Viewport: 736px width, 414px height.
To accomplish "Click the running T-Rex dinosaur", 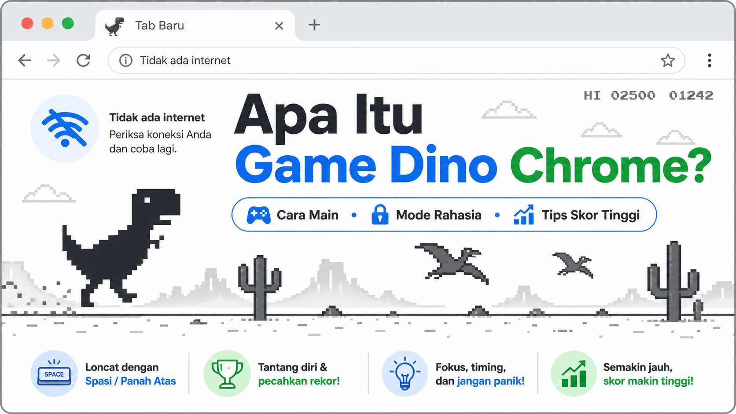I will [x=121, y=247].
